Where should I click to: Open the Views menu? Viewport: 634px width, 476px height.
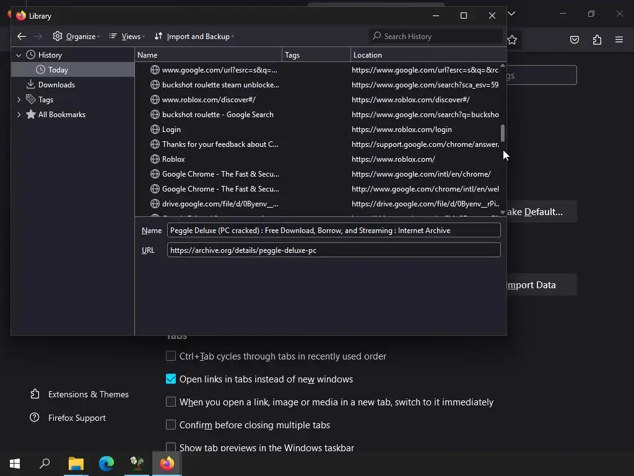pyautogui.click(x=127, y=37)
